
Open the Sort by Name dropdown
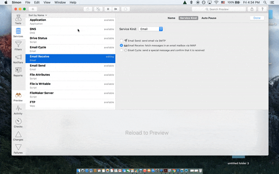click(x=38, y=15)
